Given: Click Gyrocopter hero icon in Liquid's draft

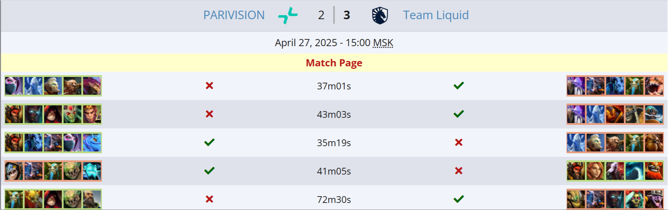Looking at the screenshot, I should tap(654, 114).
